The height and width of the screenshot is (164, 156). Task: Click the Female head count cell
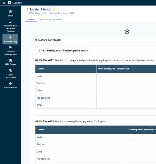126,84
